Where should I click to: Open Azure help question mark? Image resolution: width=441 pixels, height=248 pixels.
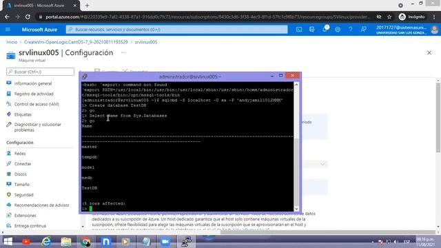351,29
